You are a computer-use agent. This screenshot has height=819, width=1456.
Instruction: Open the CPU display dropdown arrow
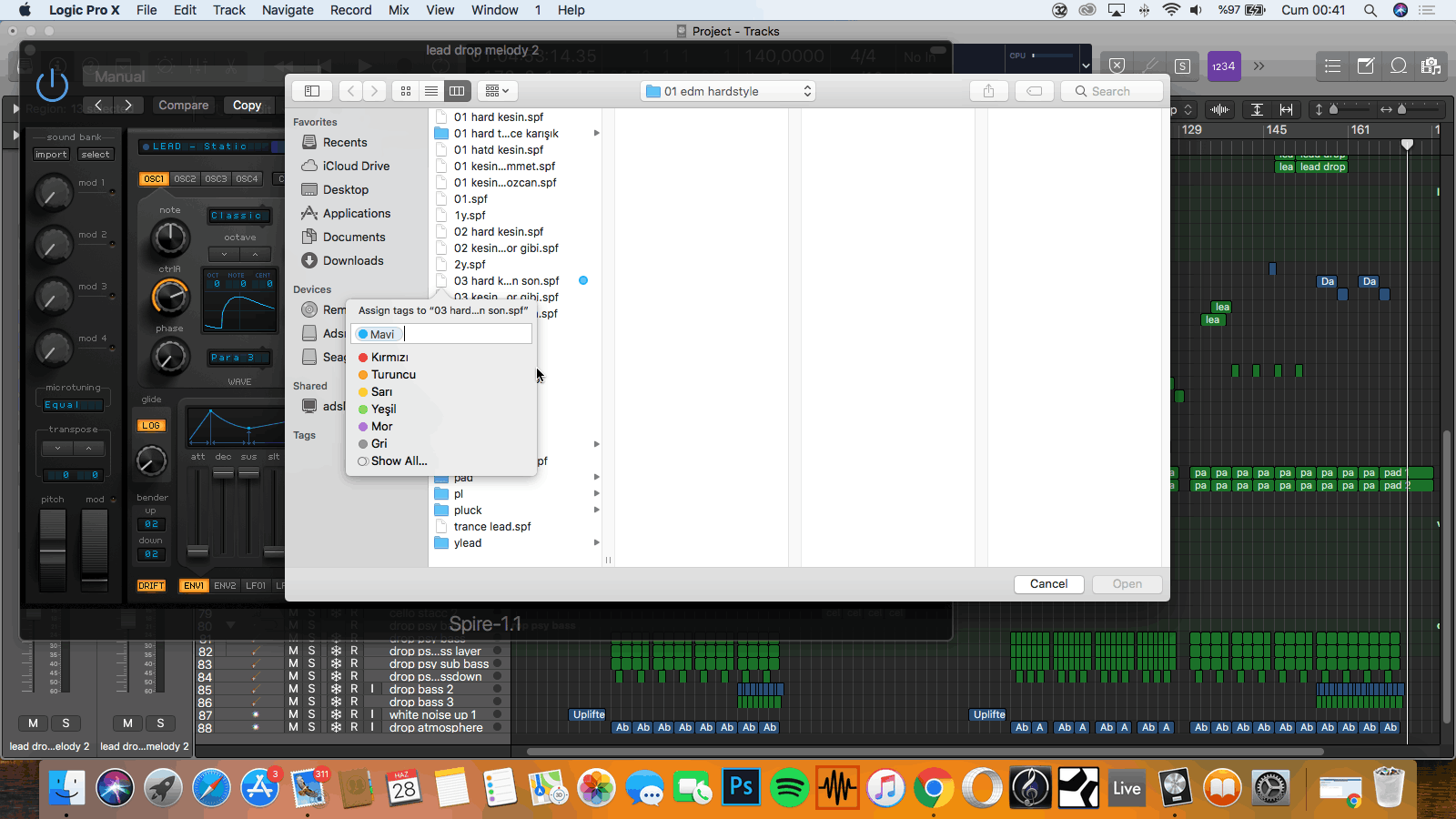(x=1085, y=66)
